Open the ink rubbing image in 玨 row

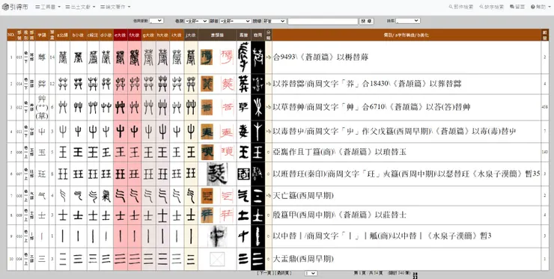[217, 174]
